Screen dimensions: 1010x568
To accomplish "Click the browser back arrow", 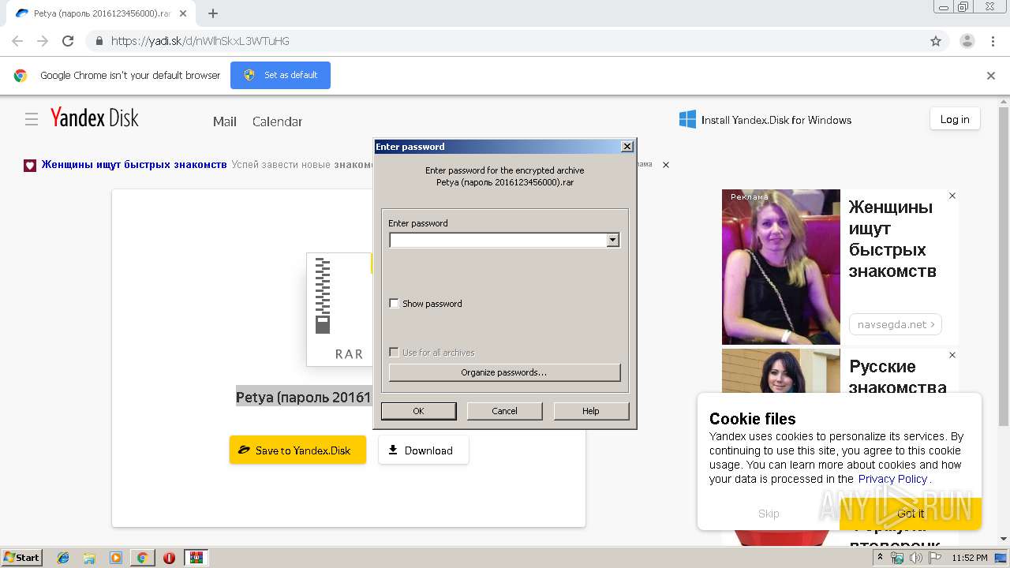I will tap(17, 41).
